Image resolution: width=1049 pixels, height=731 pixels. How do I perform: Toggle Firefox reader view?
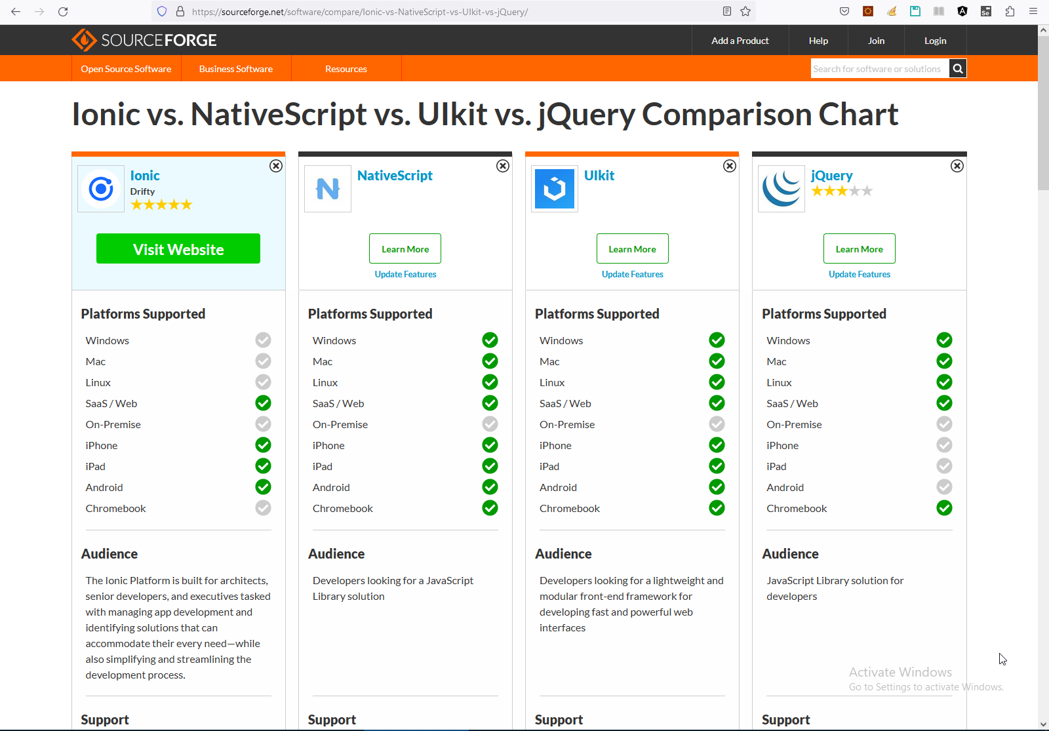tap(727, 11)
